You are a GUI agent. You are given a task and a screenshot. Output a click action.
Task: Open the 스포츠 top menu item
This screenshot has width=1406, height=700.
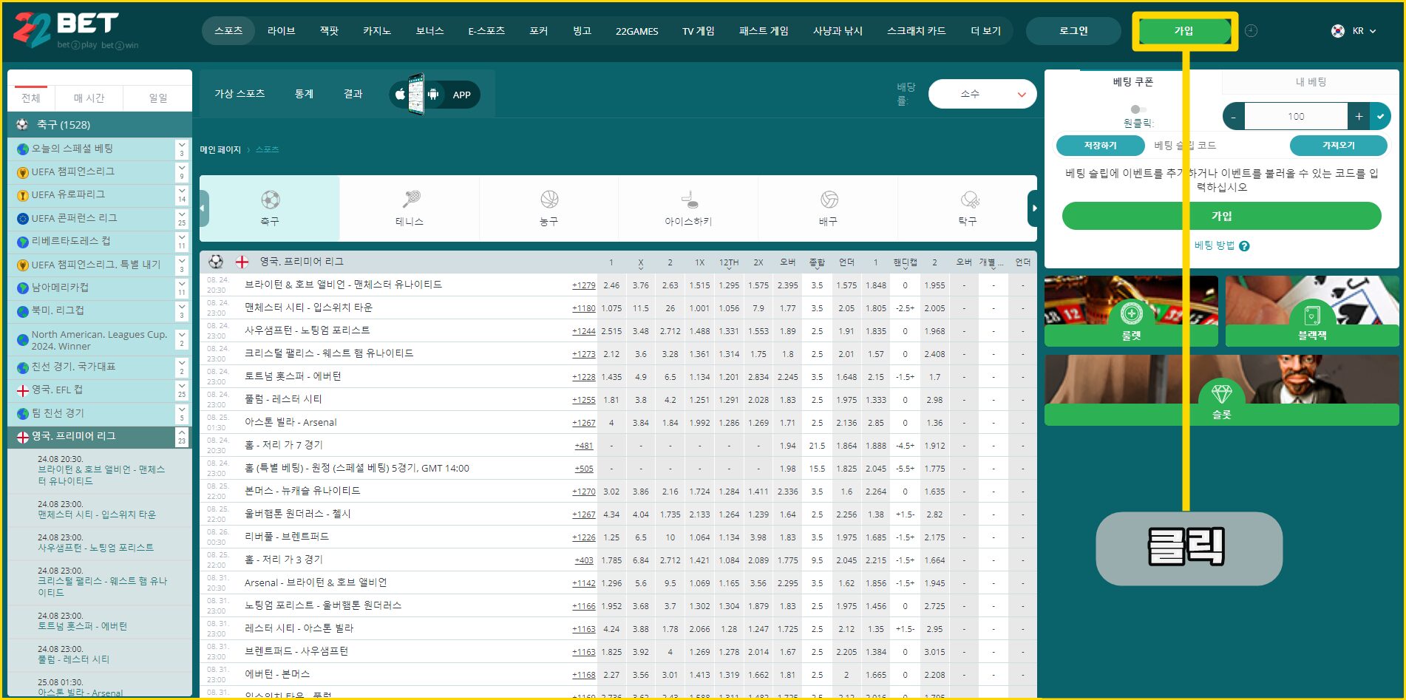(228, 30)
